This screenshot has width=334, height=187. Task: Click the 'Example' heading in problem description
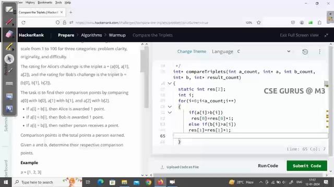[x=29, y=163]
